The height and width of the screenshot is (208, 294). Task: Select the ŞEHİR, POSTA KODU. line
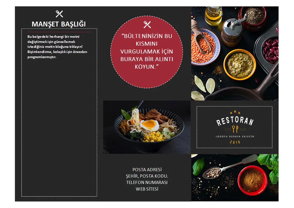(x=147, y=176)
